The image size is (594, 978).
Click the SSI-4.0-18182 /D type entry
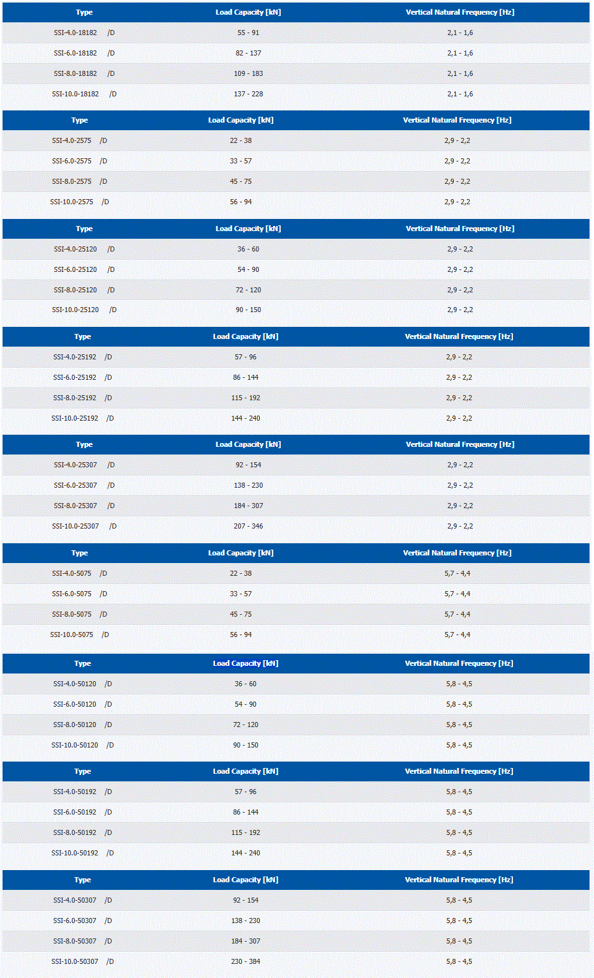click(x=84, y=33)
